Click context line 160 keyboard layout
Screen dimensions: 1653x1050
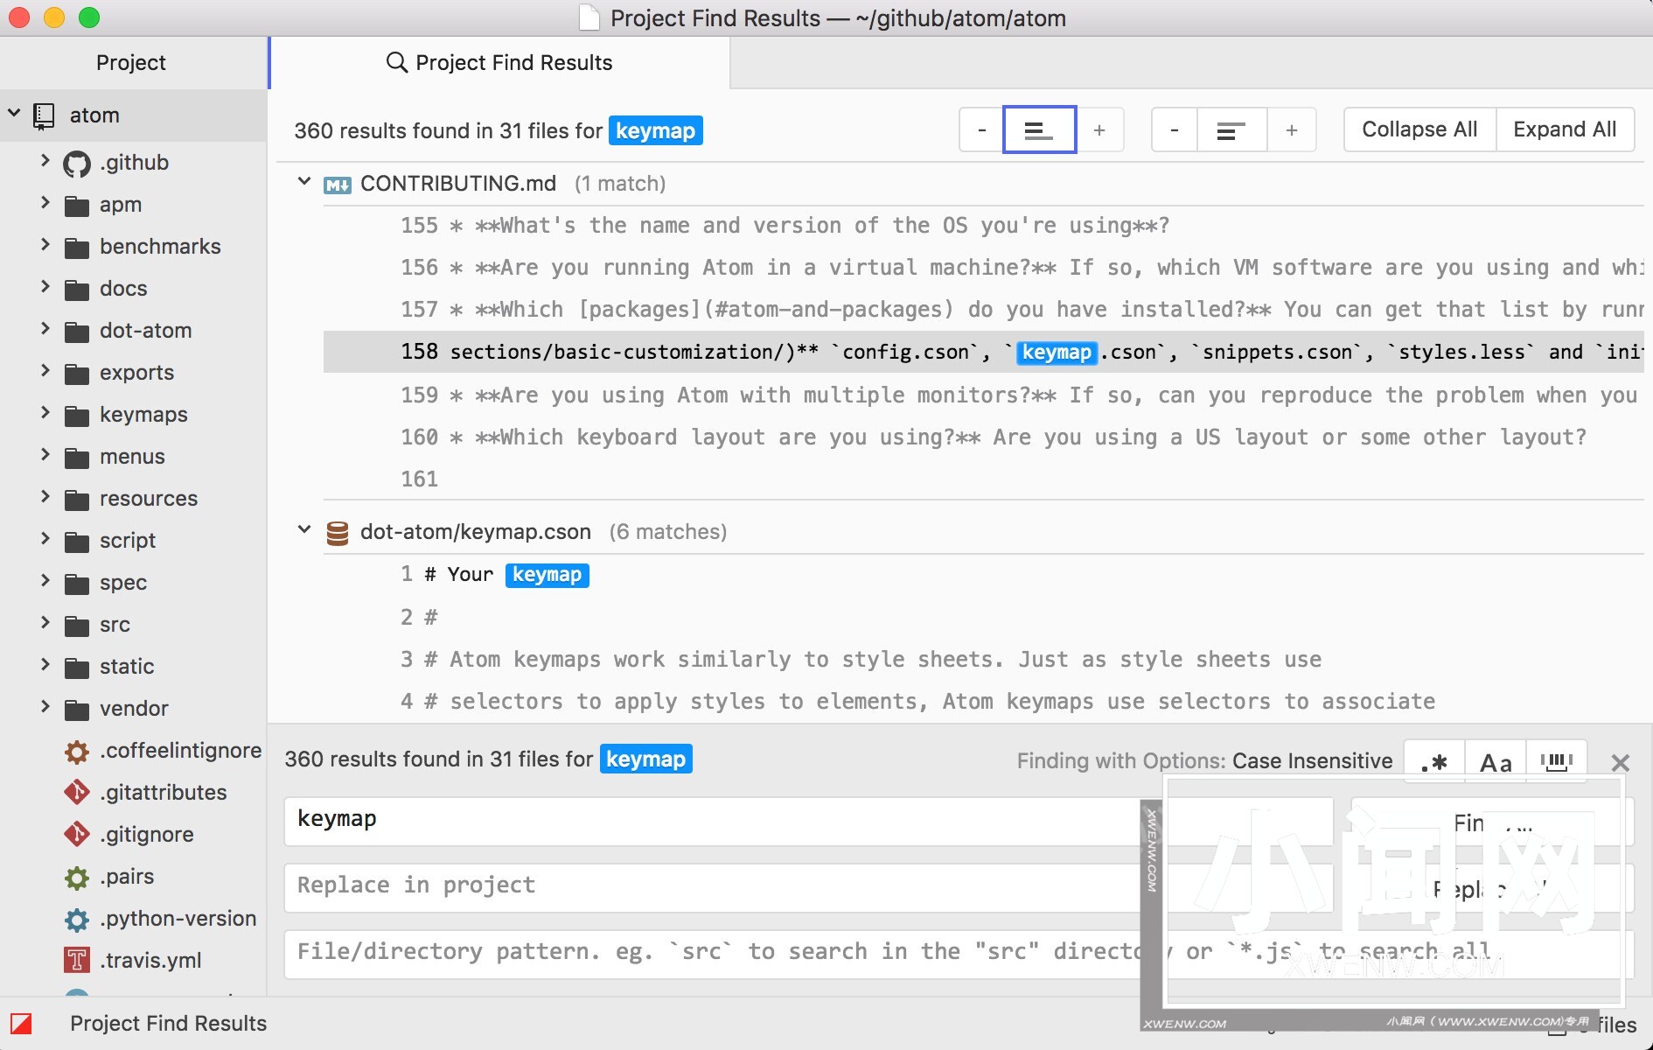[983, 437]
